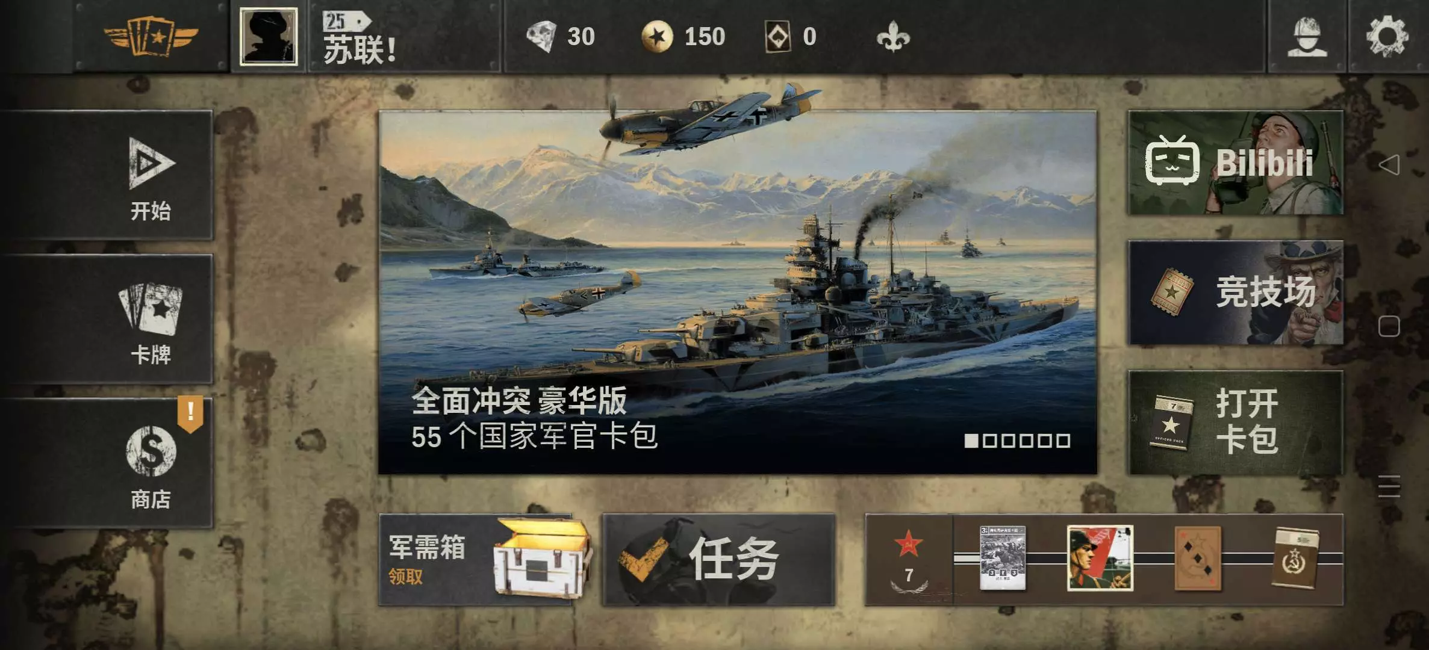The image size is (1429, 650).
Task: Open the Bilibili banner
Action: click(1235, 162)
